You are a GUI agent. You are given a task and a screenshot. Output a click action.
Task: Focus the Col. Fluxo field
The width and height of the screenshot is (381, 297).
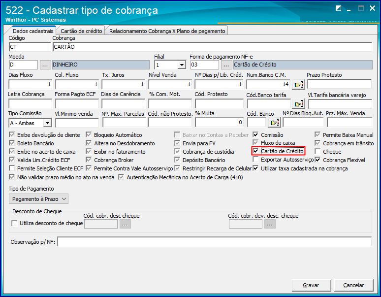[77, 84]
